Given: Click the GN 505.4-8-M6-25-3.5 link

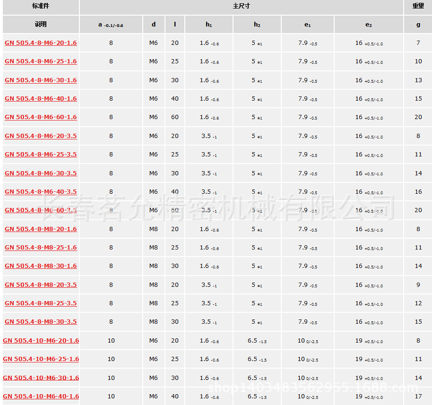Looking at the screenshot, I should point(41,155).
